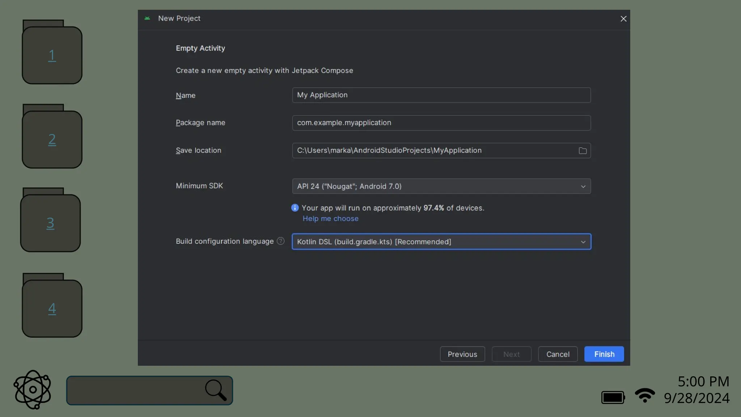Viewport: 741px width, 417px height.
Task: Open desktop folder labeled 1
Action: (52, 55)
